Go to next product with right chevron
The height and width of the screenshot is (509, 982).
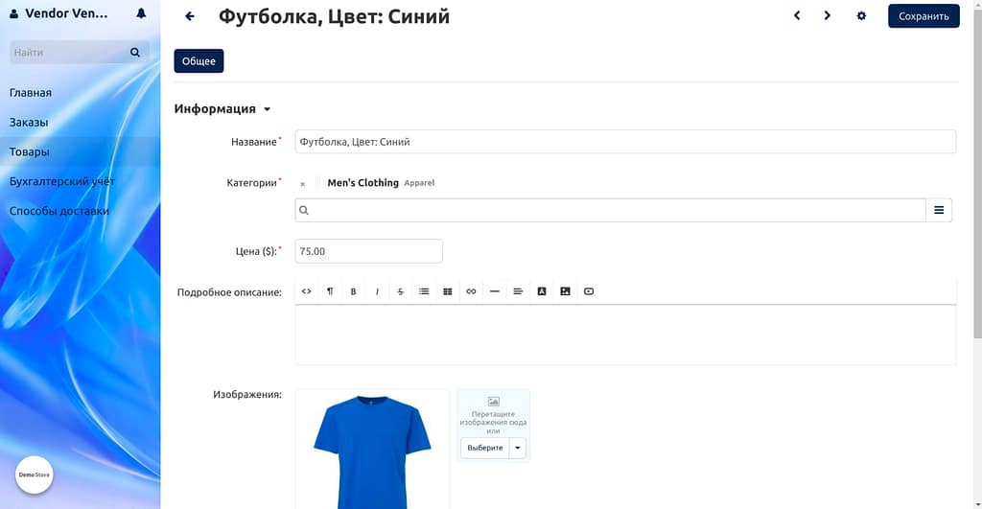(x=827, y=16)
